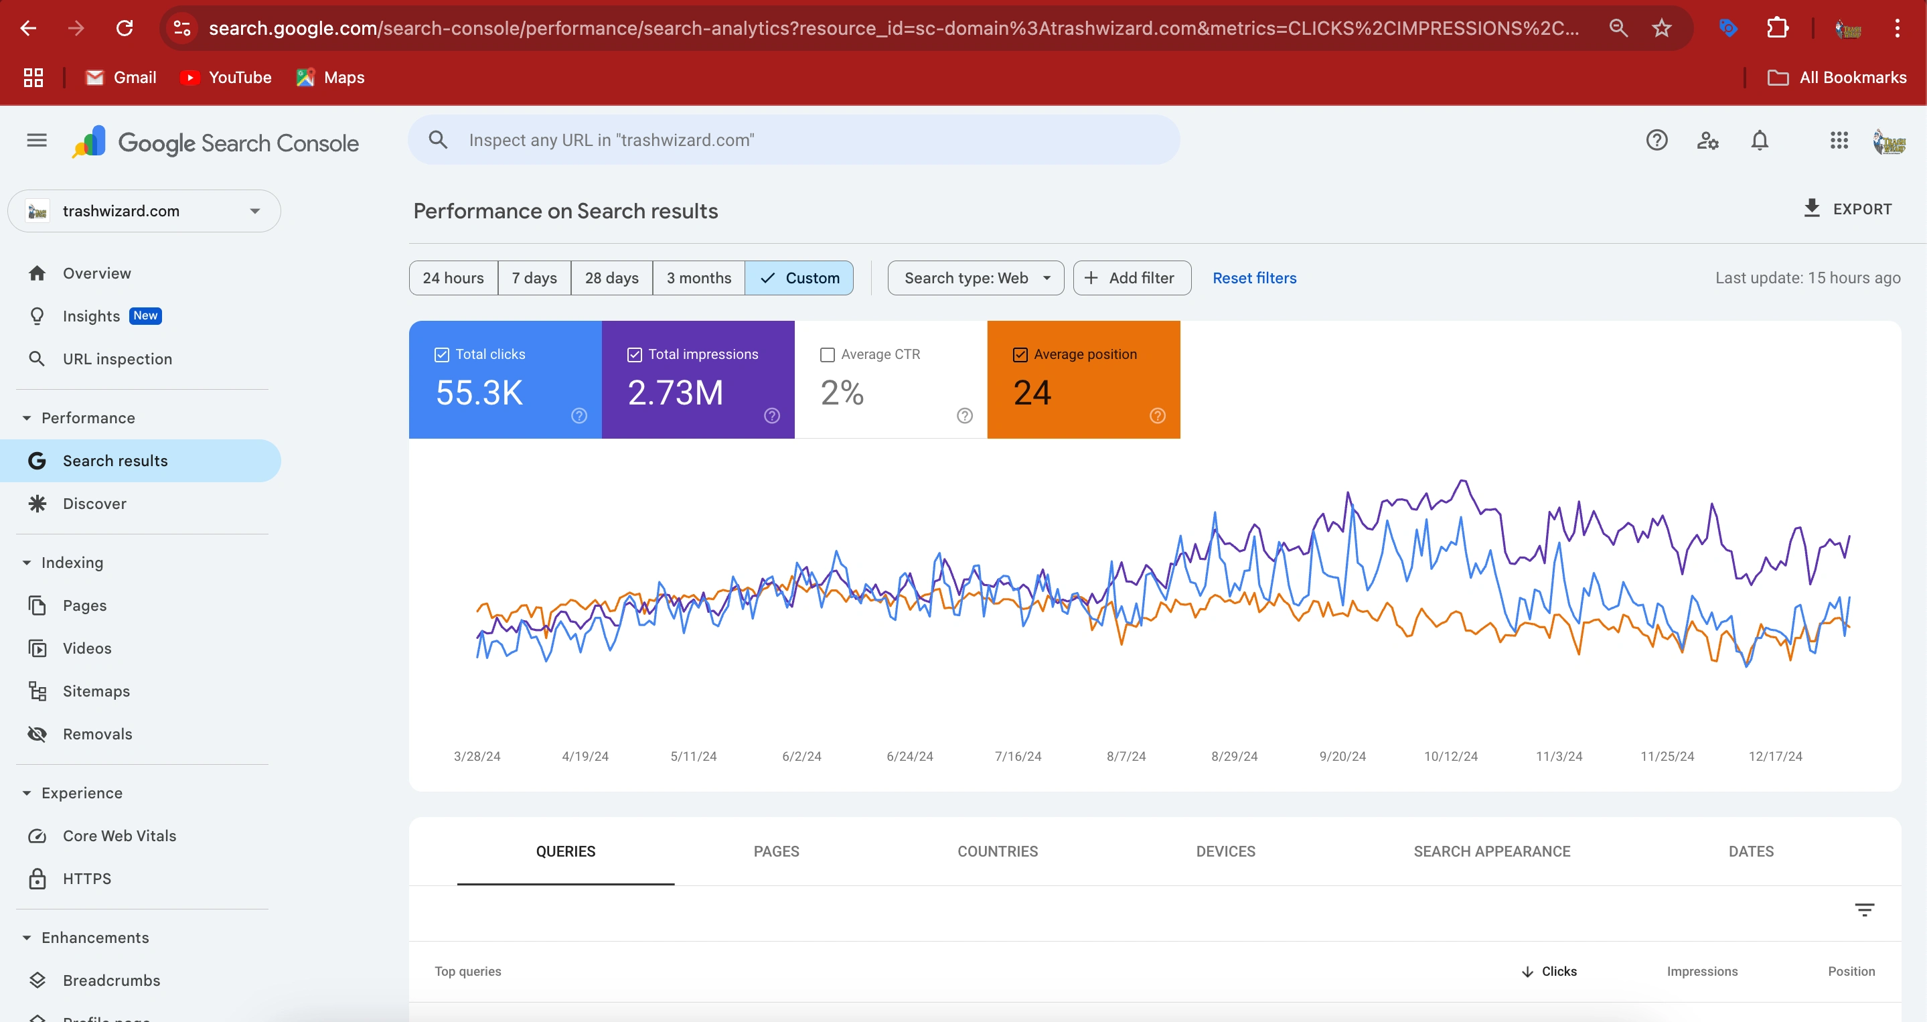Click the Export download icon

[x=1811, y=209]
